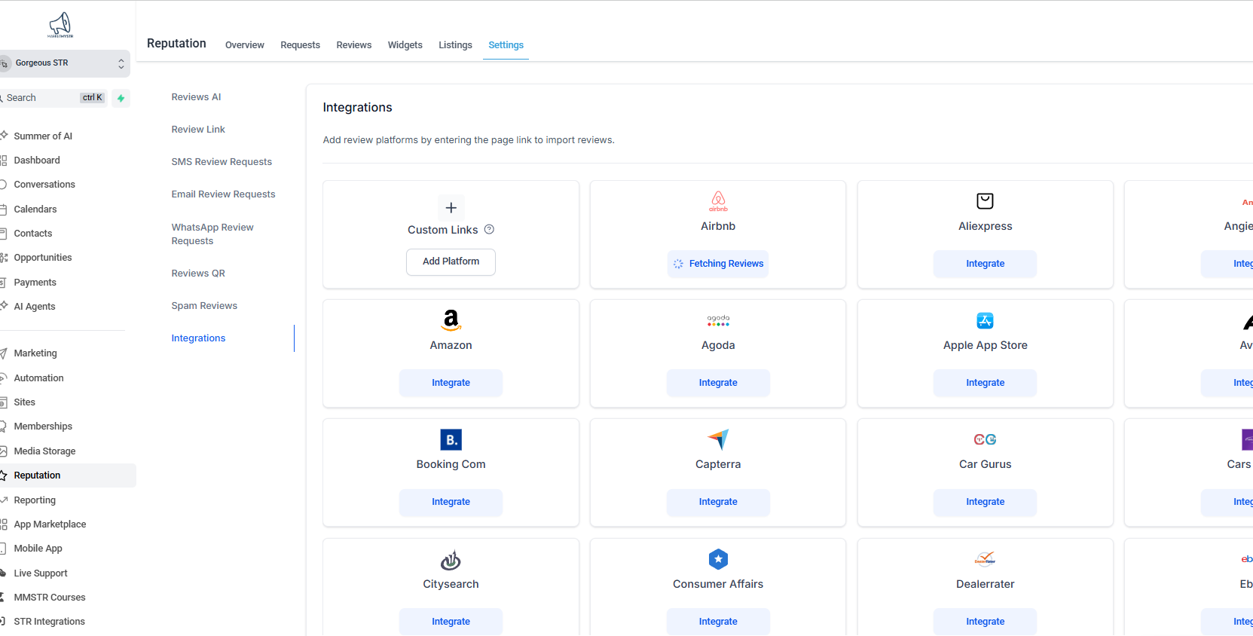Open Marketing from the sidebar
Screen dimensions: 1253x636
[x=35, y=353]
